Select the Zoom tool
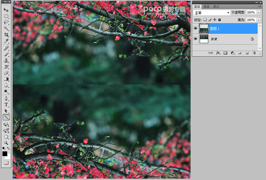266x180 pixels. click(x=6, y=143)
